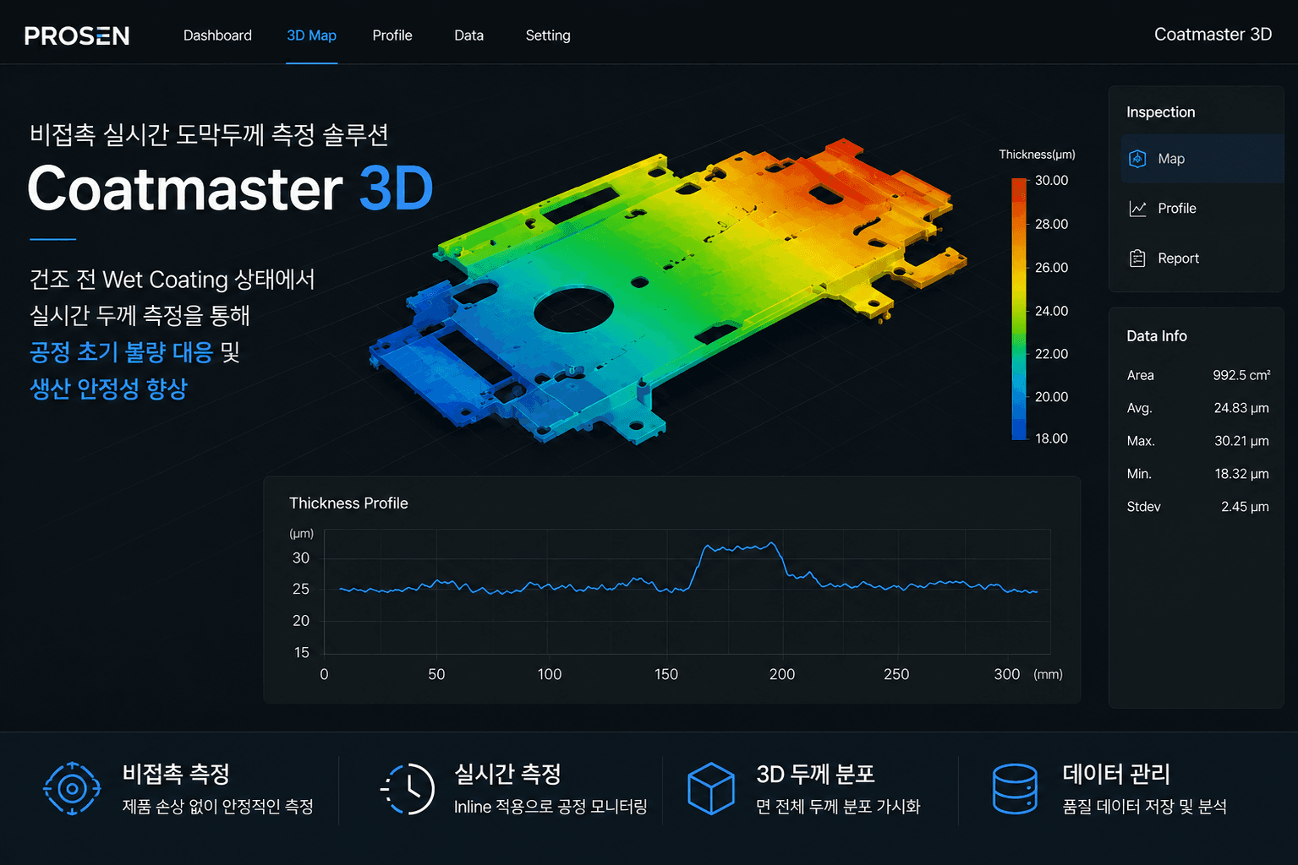Open Report in the Inspection panel
This screenshot has width=1298, height=865.
[1202, 258]
